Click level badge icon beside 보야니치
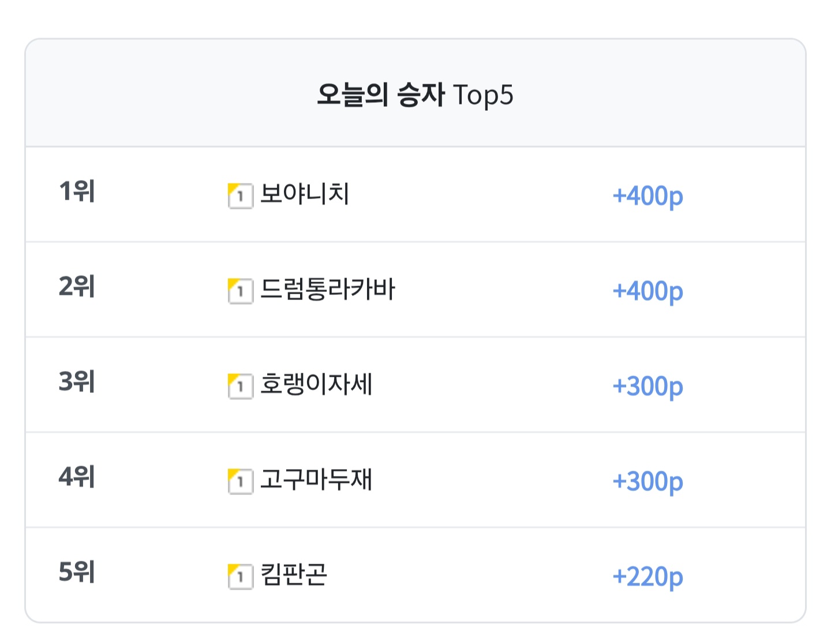This screenshot has height=626, width=831. point(241,196)
